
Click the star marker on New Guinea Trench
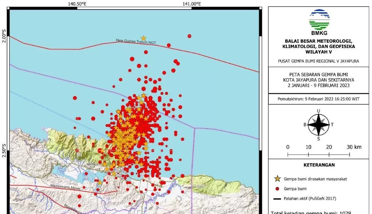pos(144,38)
